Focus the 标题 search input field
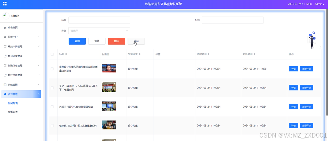328x141 pixels. (99, 20)
